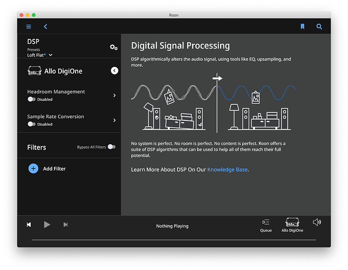Click the Filters section heading
The image size is (348, 270).
pos(37,147)
